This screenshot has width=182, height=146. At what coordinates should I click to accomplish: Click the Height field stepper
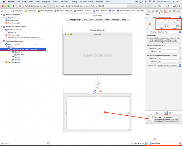click(x=180, y=26)
